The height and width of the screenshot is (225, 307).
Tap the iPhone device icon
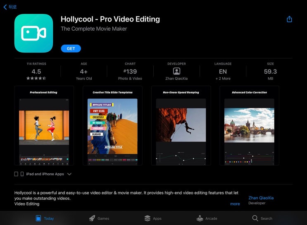(x=22, y=174)
